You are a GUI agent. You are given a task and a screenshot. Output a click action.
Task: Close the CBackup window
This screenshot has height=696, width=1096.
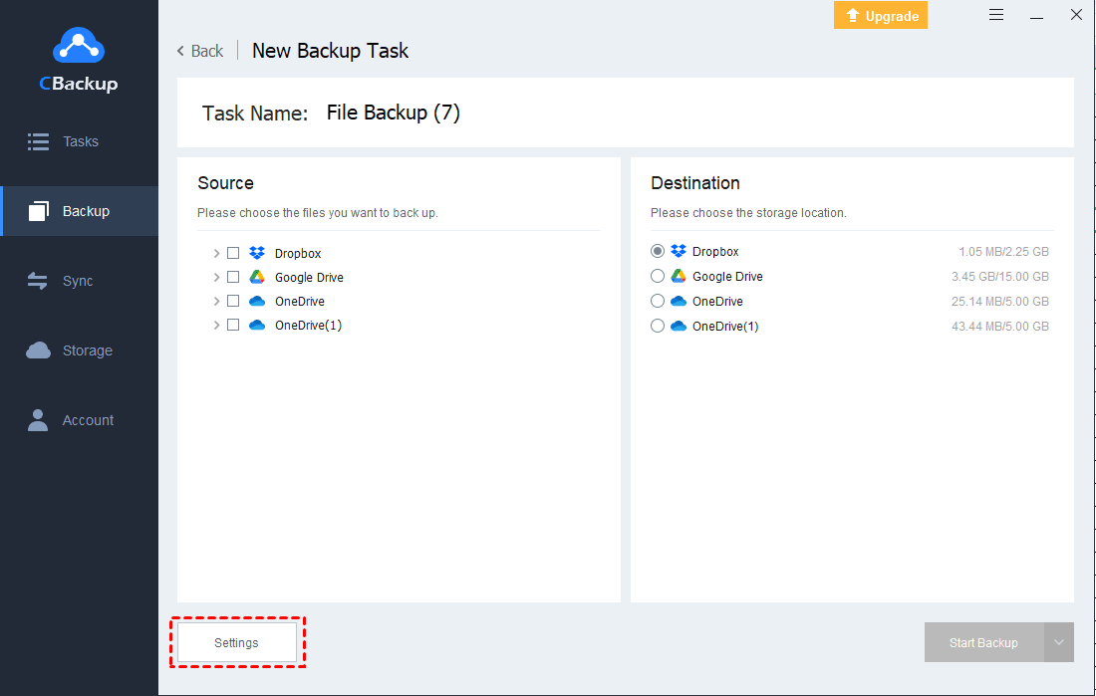pyautogui.click(x=1076, y=15)
